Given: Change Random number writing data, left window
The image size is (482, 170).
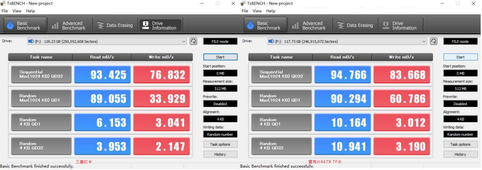Looking at the screenshot, I should 220,134.
